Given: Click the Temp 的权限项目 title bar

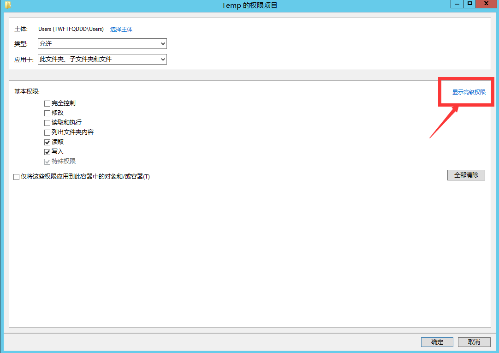Looking at the screenshot, I should 249,5.
